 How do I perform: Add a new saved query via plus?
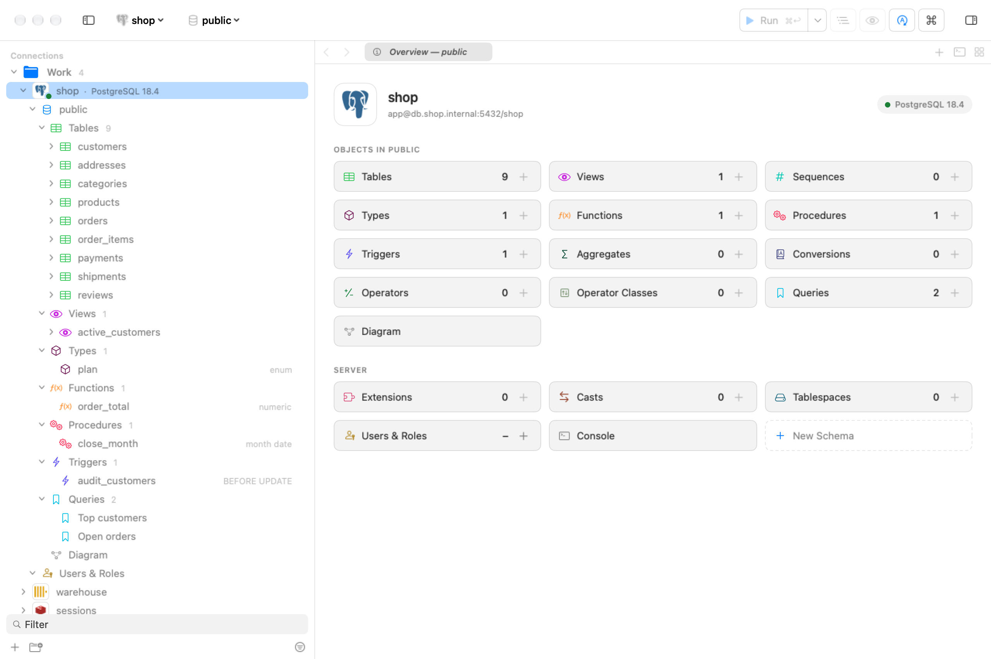tap(955, 292)
